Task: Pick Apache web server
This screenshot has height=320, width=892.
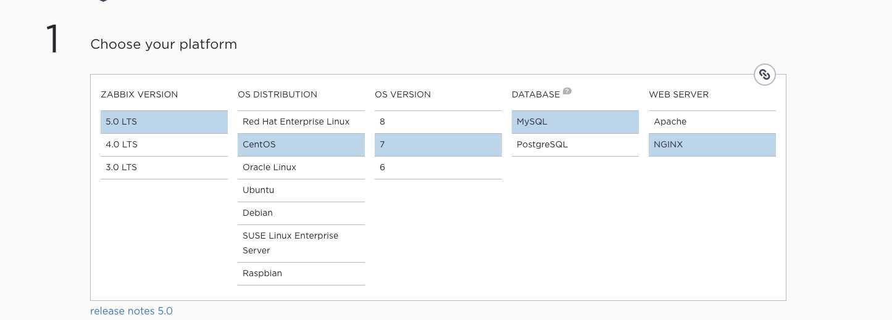Action: (712, 122)
